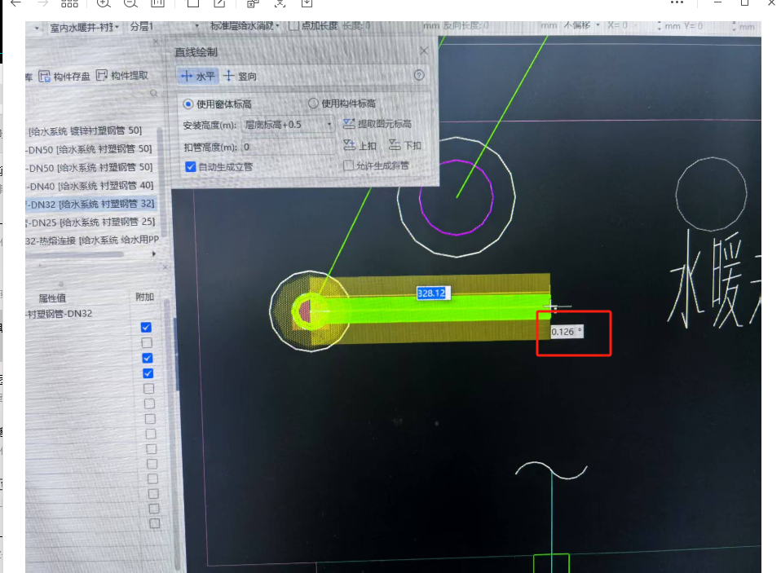Click the list's scroll-right arrow
This screenshot has height=573, width=781.
pyautogui.click(x=154, y=253)
